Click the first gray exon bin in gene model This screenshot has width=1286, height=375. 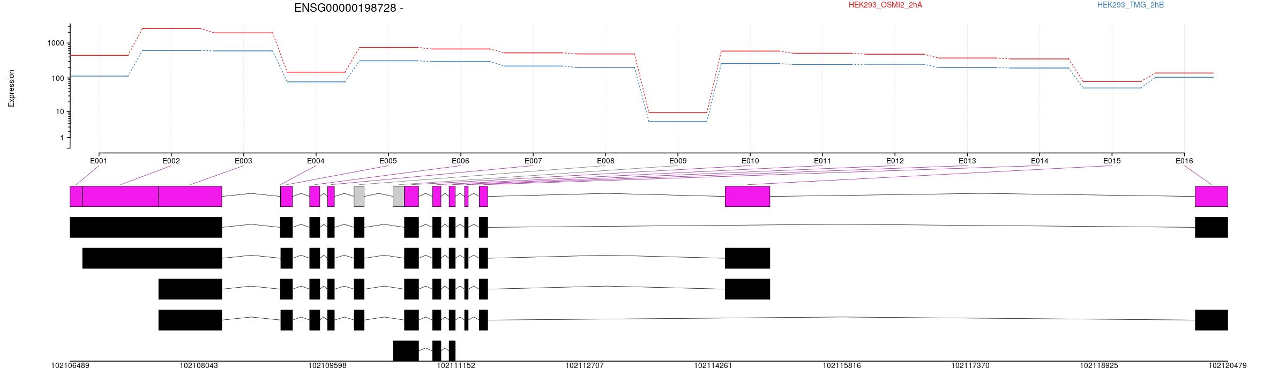coord(359,196)
